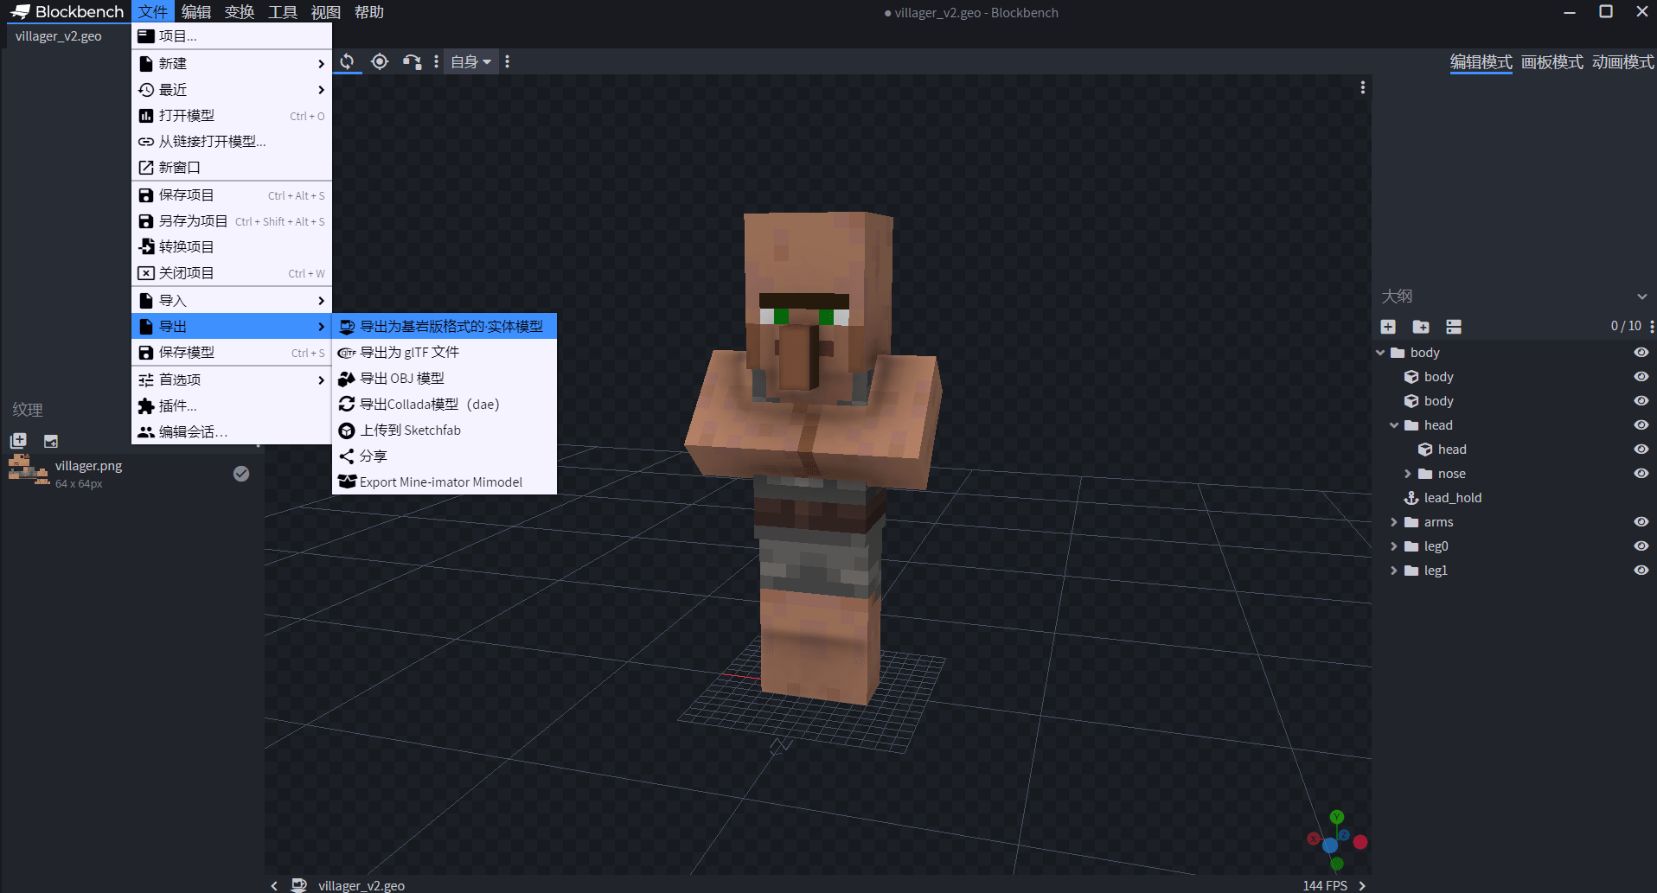Click the lead_hold locator item

[1452, 498]
